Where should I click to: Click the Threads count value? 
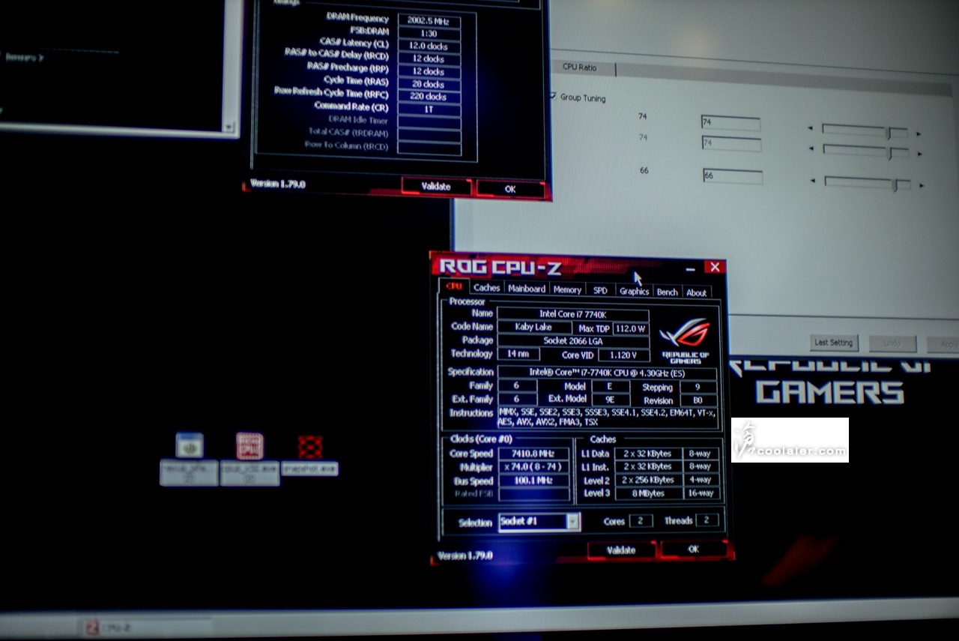point(707,520)
